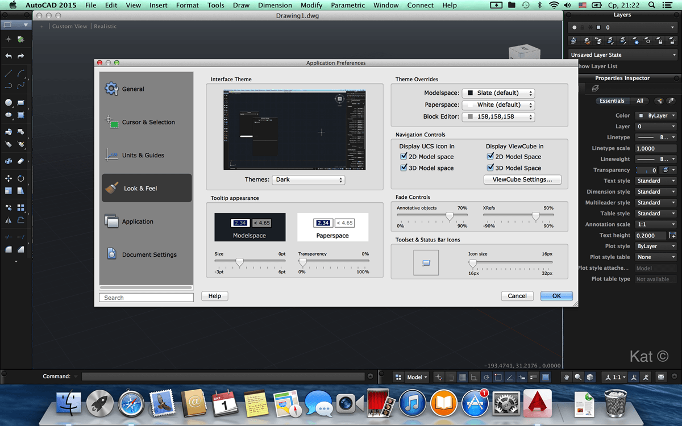Open iTunes from the Dock
This screenshot has width=682, height=426.
(x=413, y=404)
